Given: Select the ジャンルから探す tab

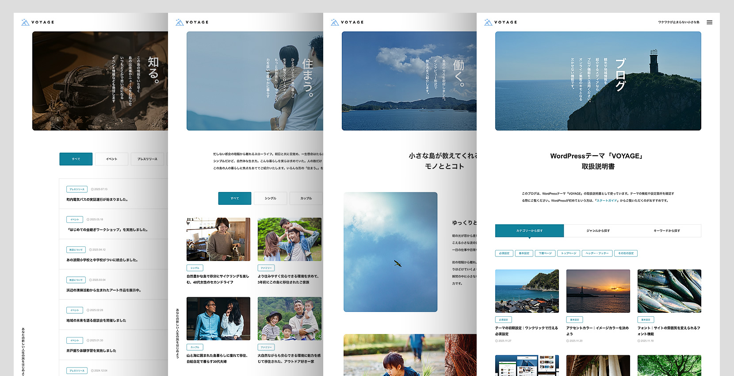Looking at the screenshot, I should coord(598,230).
